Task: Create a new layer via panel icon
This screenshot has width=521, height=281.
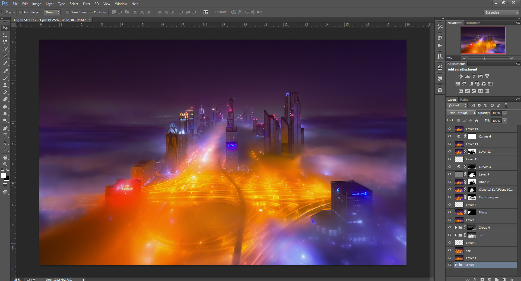Action: click(x=504, y=279)
